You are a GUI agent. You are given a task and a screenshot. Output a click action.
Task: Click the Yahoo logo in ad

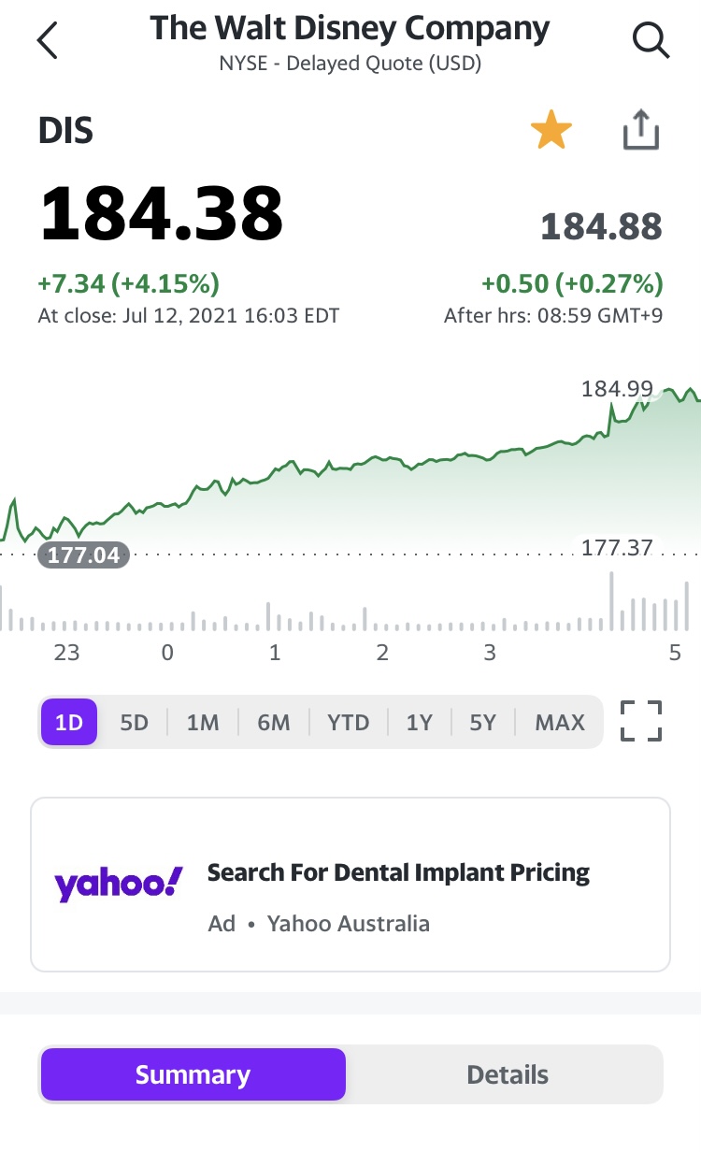click(118, 884)
